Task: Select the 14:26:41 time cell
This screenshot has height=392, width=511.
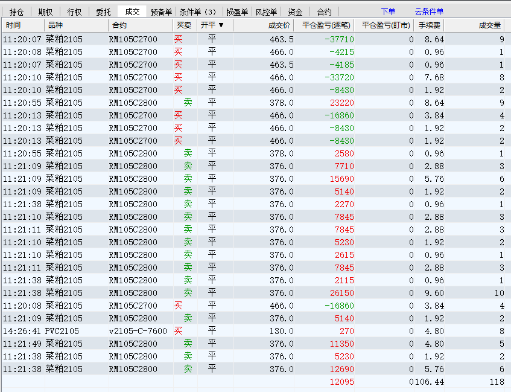Action: [22, 331]
